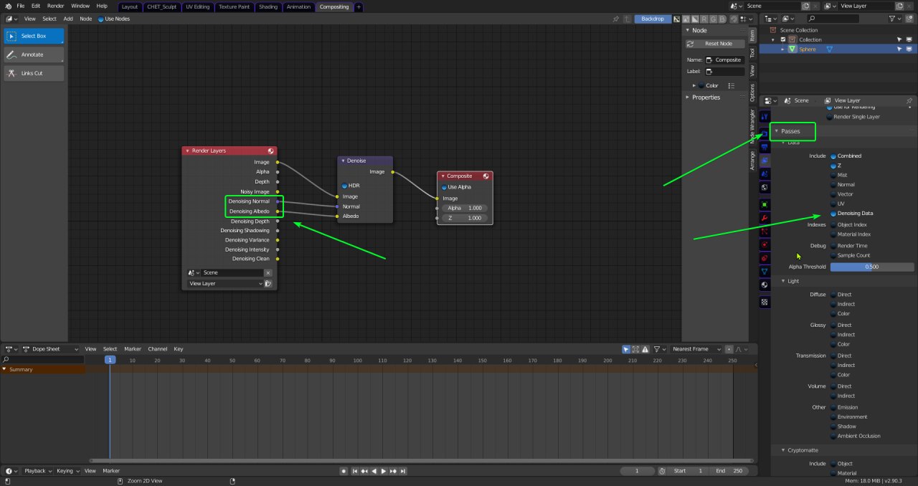Toggle Use Alpha in Composite node
Screen dimensions: 918x486
coord(444,187)
